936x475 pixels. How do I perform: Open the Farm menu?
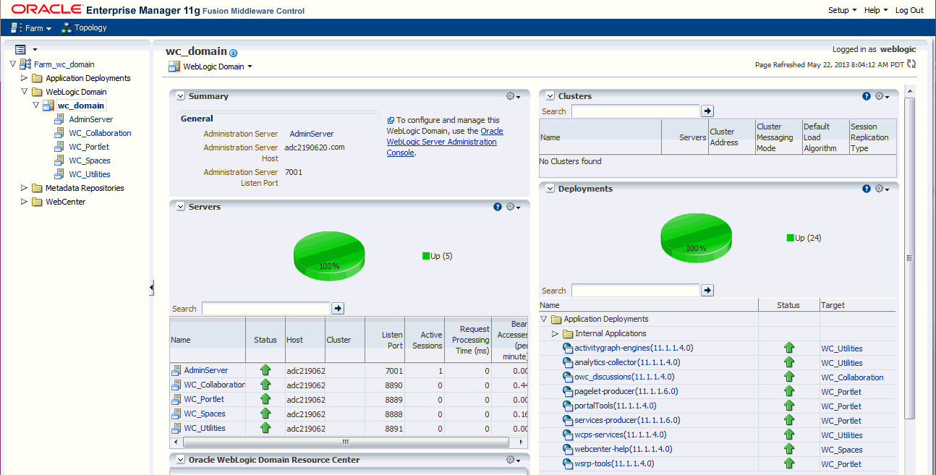32,28
